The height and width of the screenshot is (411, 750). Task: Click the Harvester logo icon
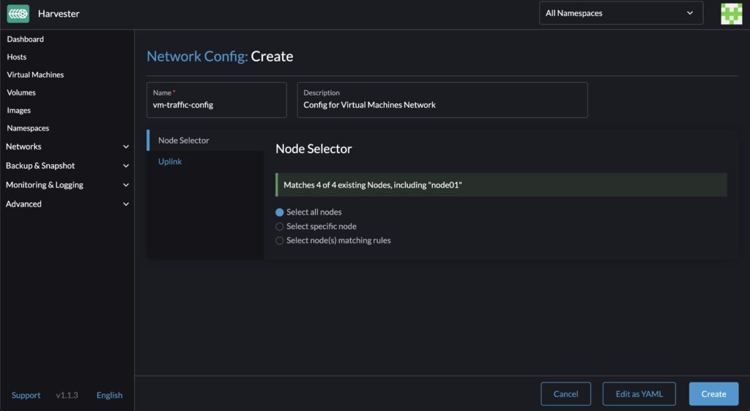pyautogui.click(x=18, y=13)
